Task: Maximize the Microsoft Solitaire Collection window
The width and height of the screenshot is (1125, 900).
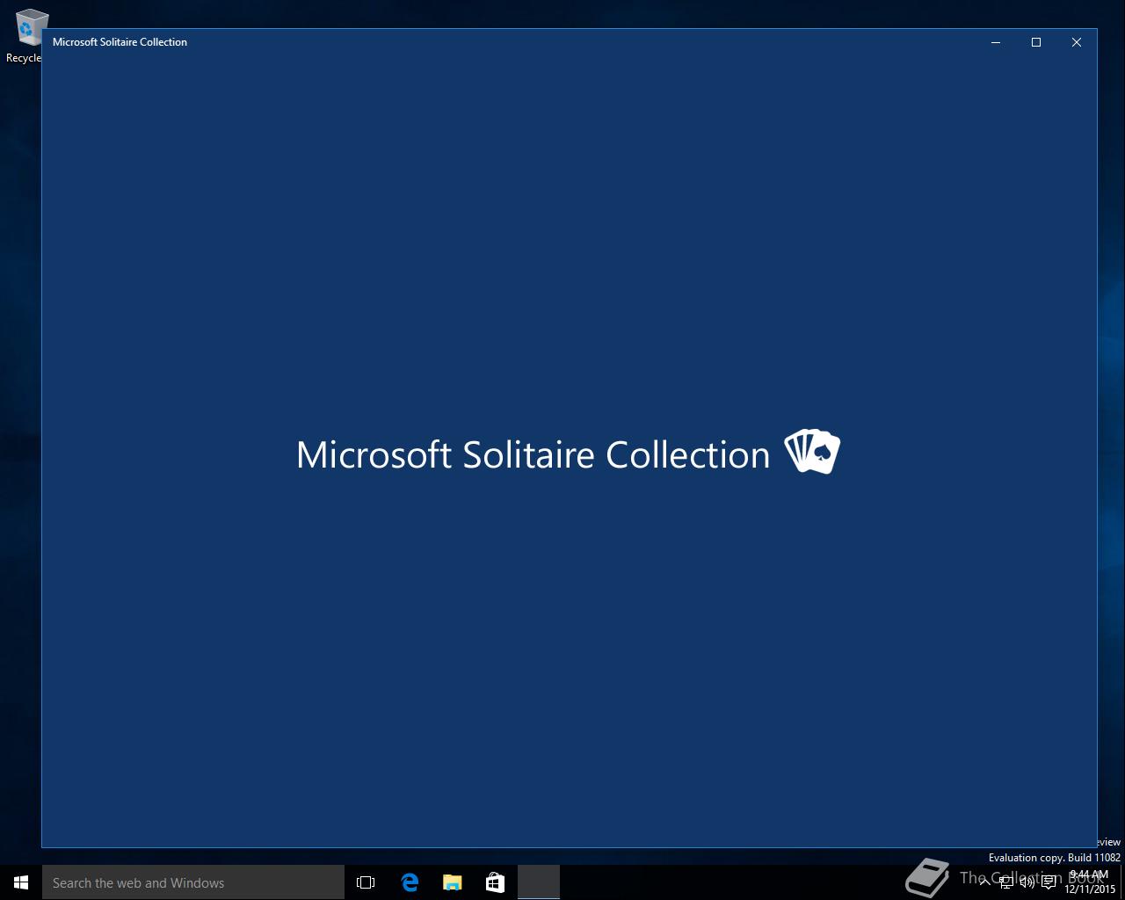Action: 1036,42
